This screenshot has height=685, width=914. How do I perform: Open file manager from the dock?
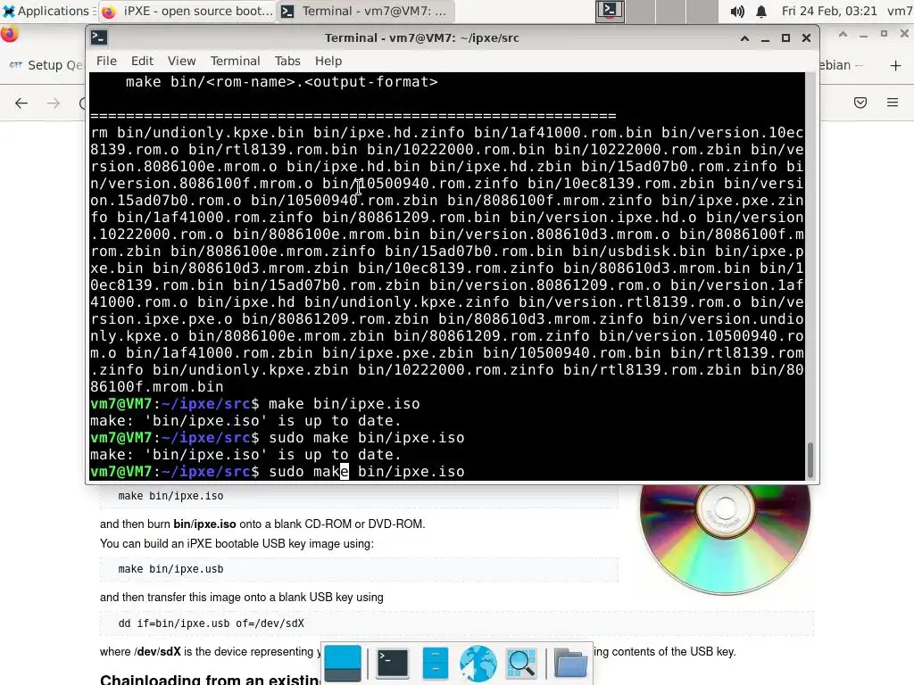click(435, 664)
